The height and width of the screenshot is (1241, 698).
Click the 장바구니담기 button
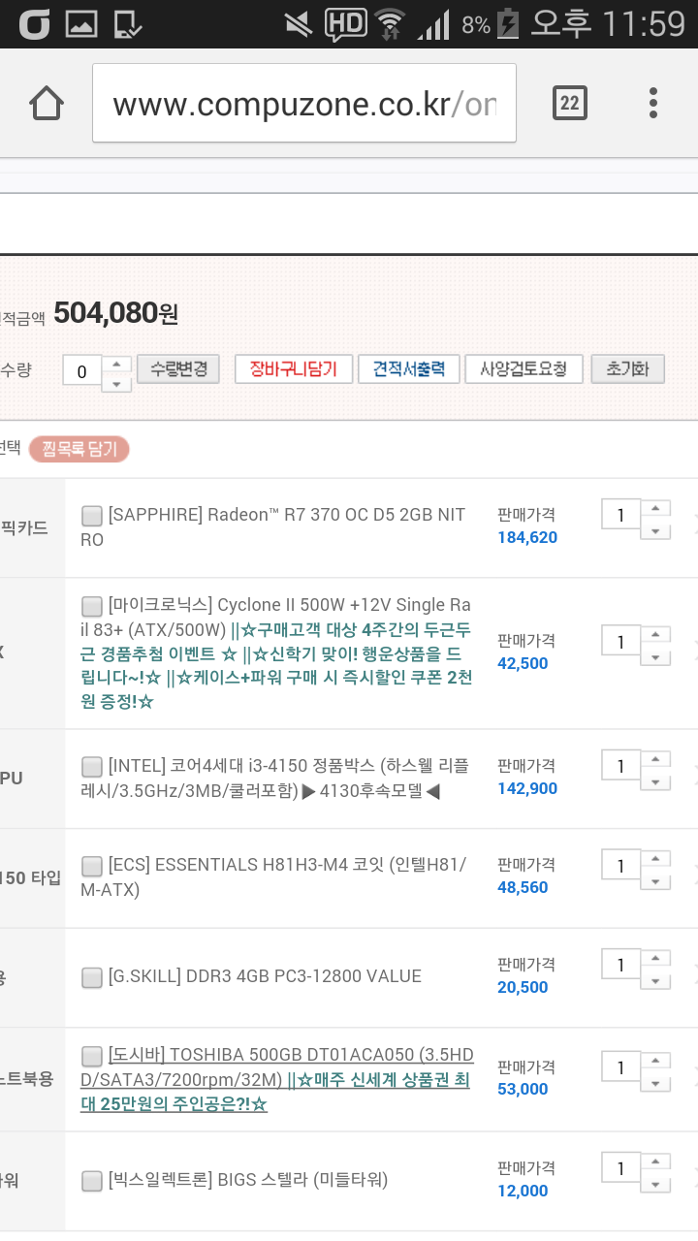click(x=293, y=369)
